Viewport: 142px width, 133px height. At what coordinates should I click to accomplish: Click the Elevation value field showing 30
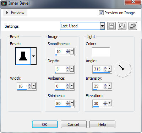click(x=98, y=103)
